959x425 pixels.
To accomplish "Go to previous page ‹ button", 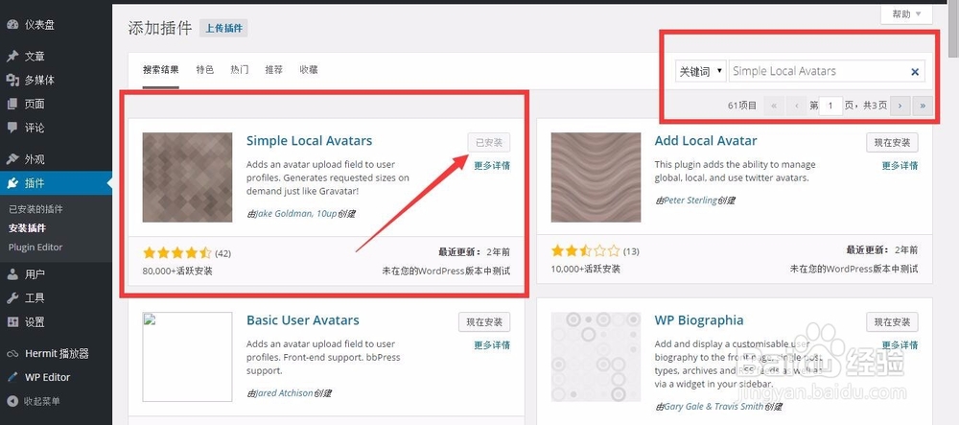I will click(796, 106).
